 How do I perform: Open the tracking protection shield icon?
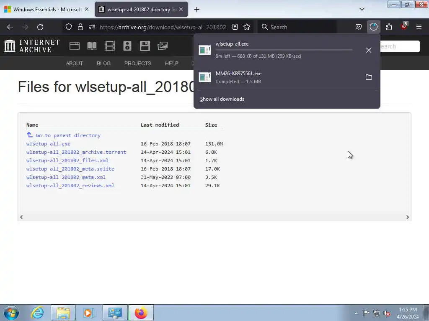pos(69,27)
